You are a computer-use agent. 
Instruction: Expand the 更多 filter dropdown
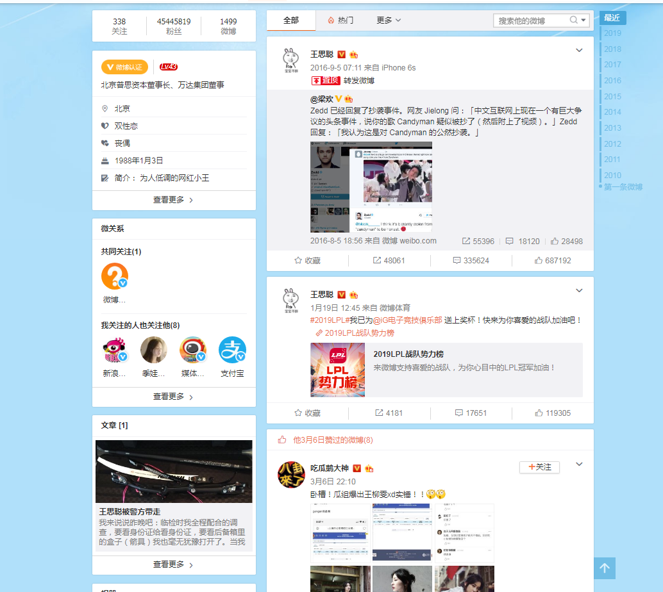pyautogui.click(x=389, y=21)
